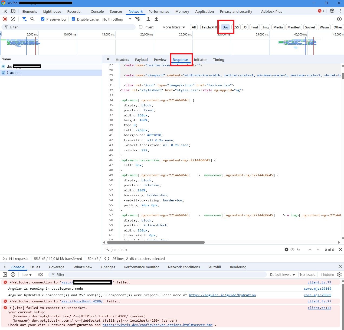Open the console context top dropdown
The width and height of the screenshot is (344, 330).
point(27,275)
